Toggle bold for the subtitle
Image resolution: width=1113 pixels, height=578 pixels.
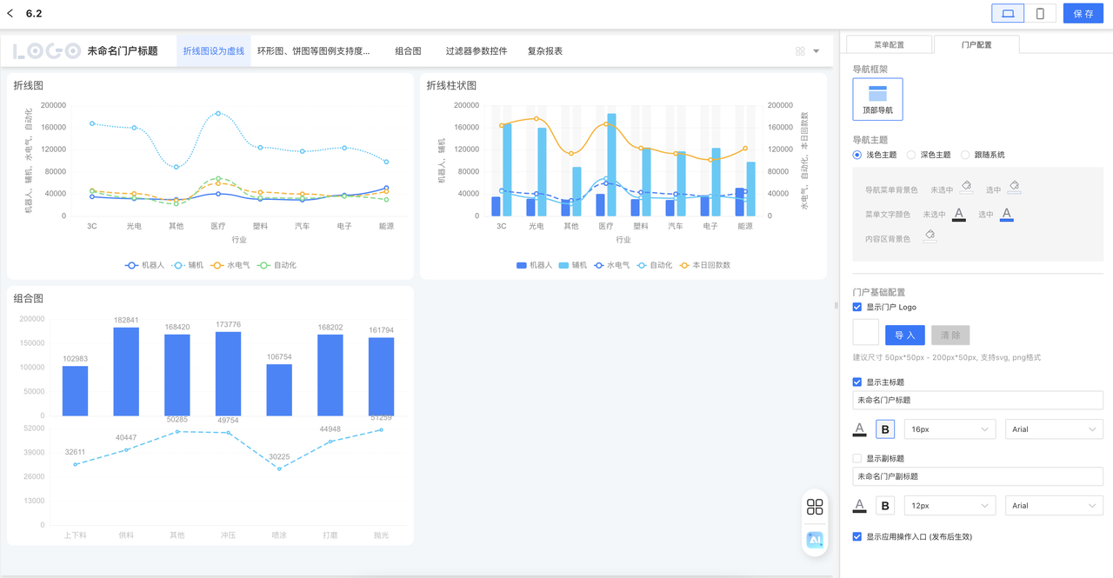point(885,506)
